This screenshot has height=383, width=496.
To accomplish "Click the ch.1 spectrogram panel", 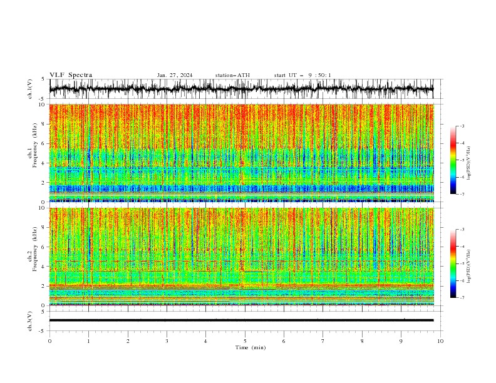I will coord(241,153).
